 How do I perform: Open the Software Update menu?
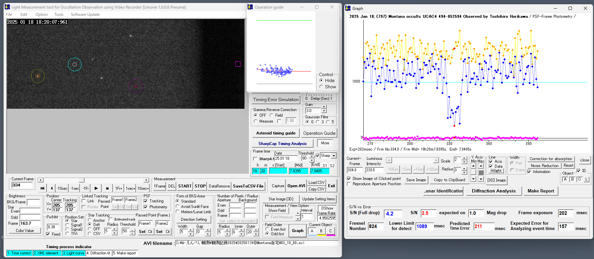point(85,14)
